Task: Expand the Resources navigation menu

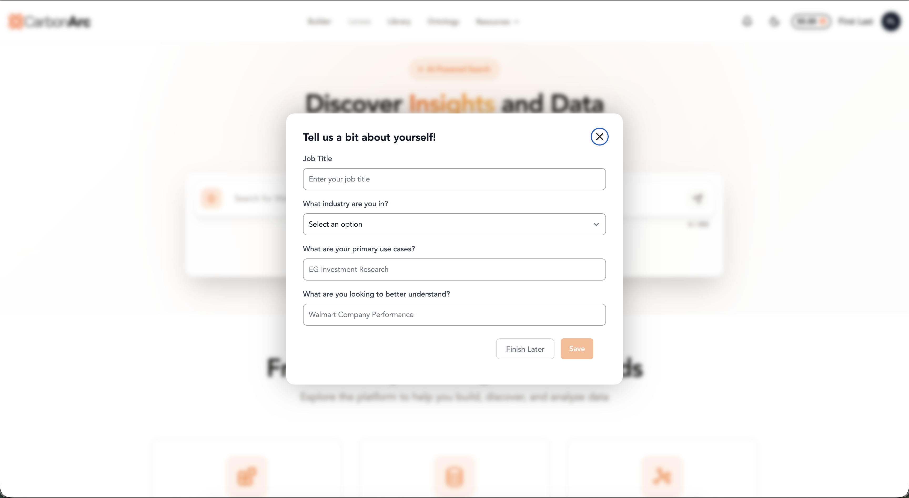Action: 497,22
